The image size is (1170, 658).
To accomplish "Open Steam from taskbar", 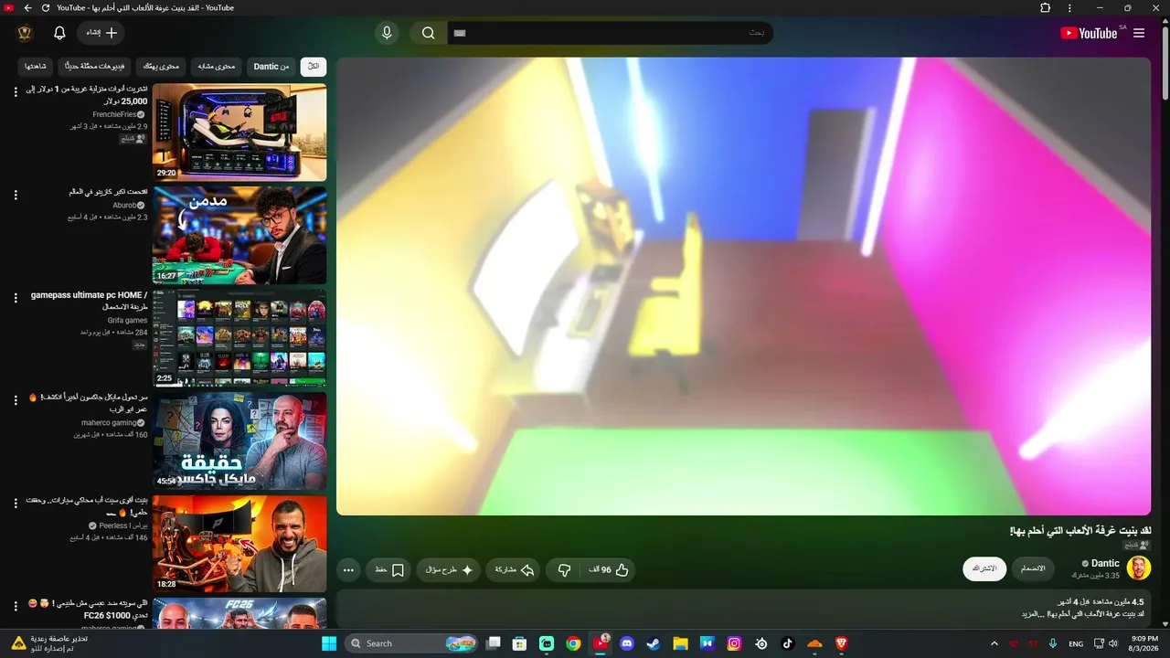I will 654,643.
